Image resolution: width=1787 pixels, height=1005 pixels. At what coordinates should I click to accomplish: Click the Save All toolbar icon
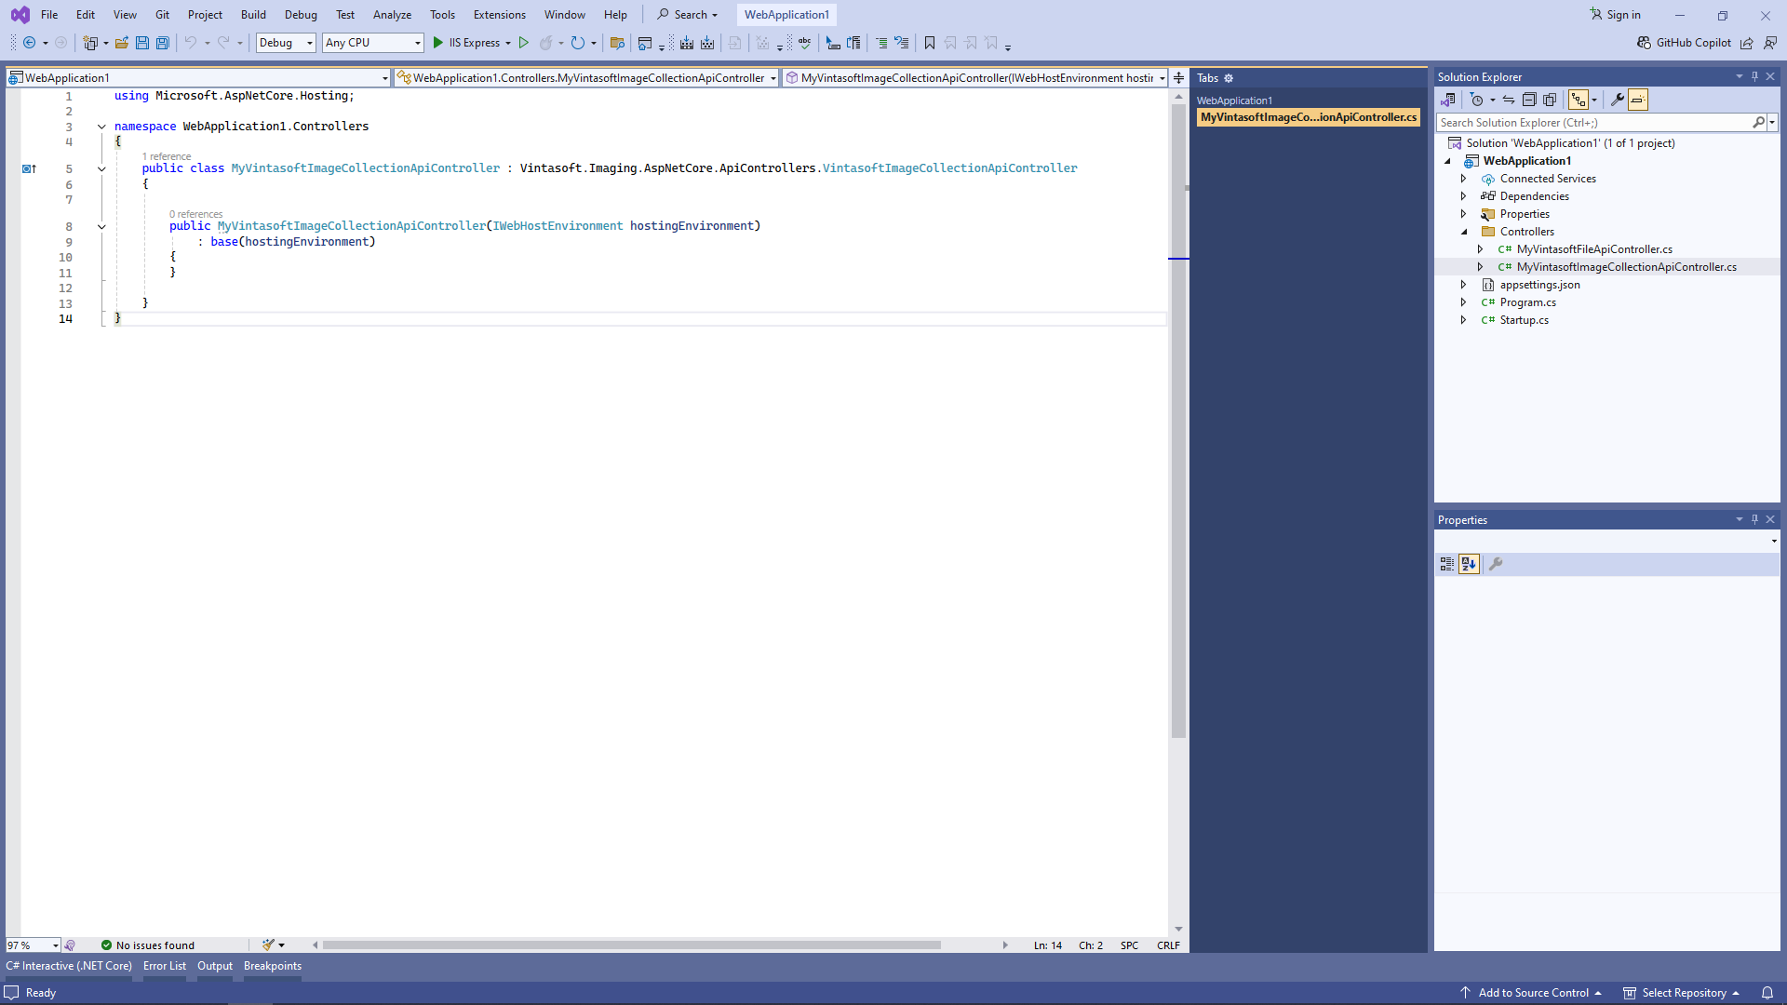[x=163, y=43]
